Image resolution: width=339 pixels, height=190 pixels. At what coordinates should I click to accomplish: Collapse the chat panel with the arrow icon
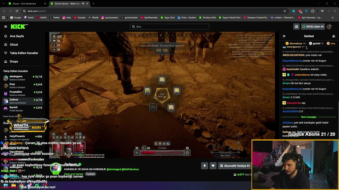[x=284, y=36]
